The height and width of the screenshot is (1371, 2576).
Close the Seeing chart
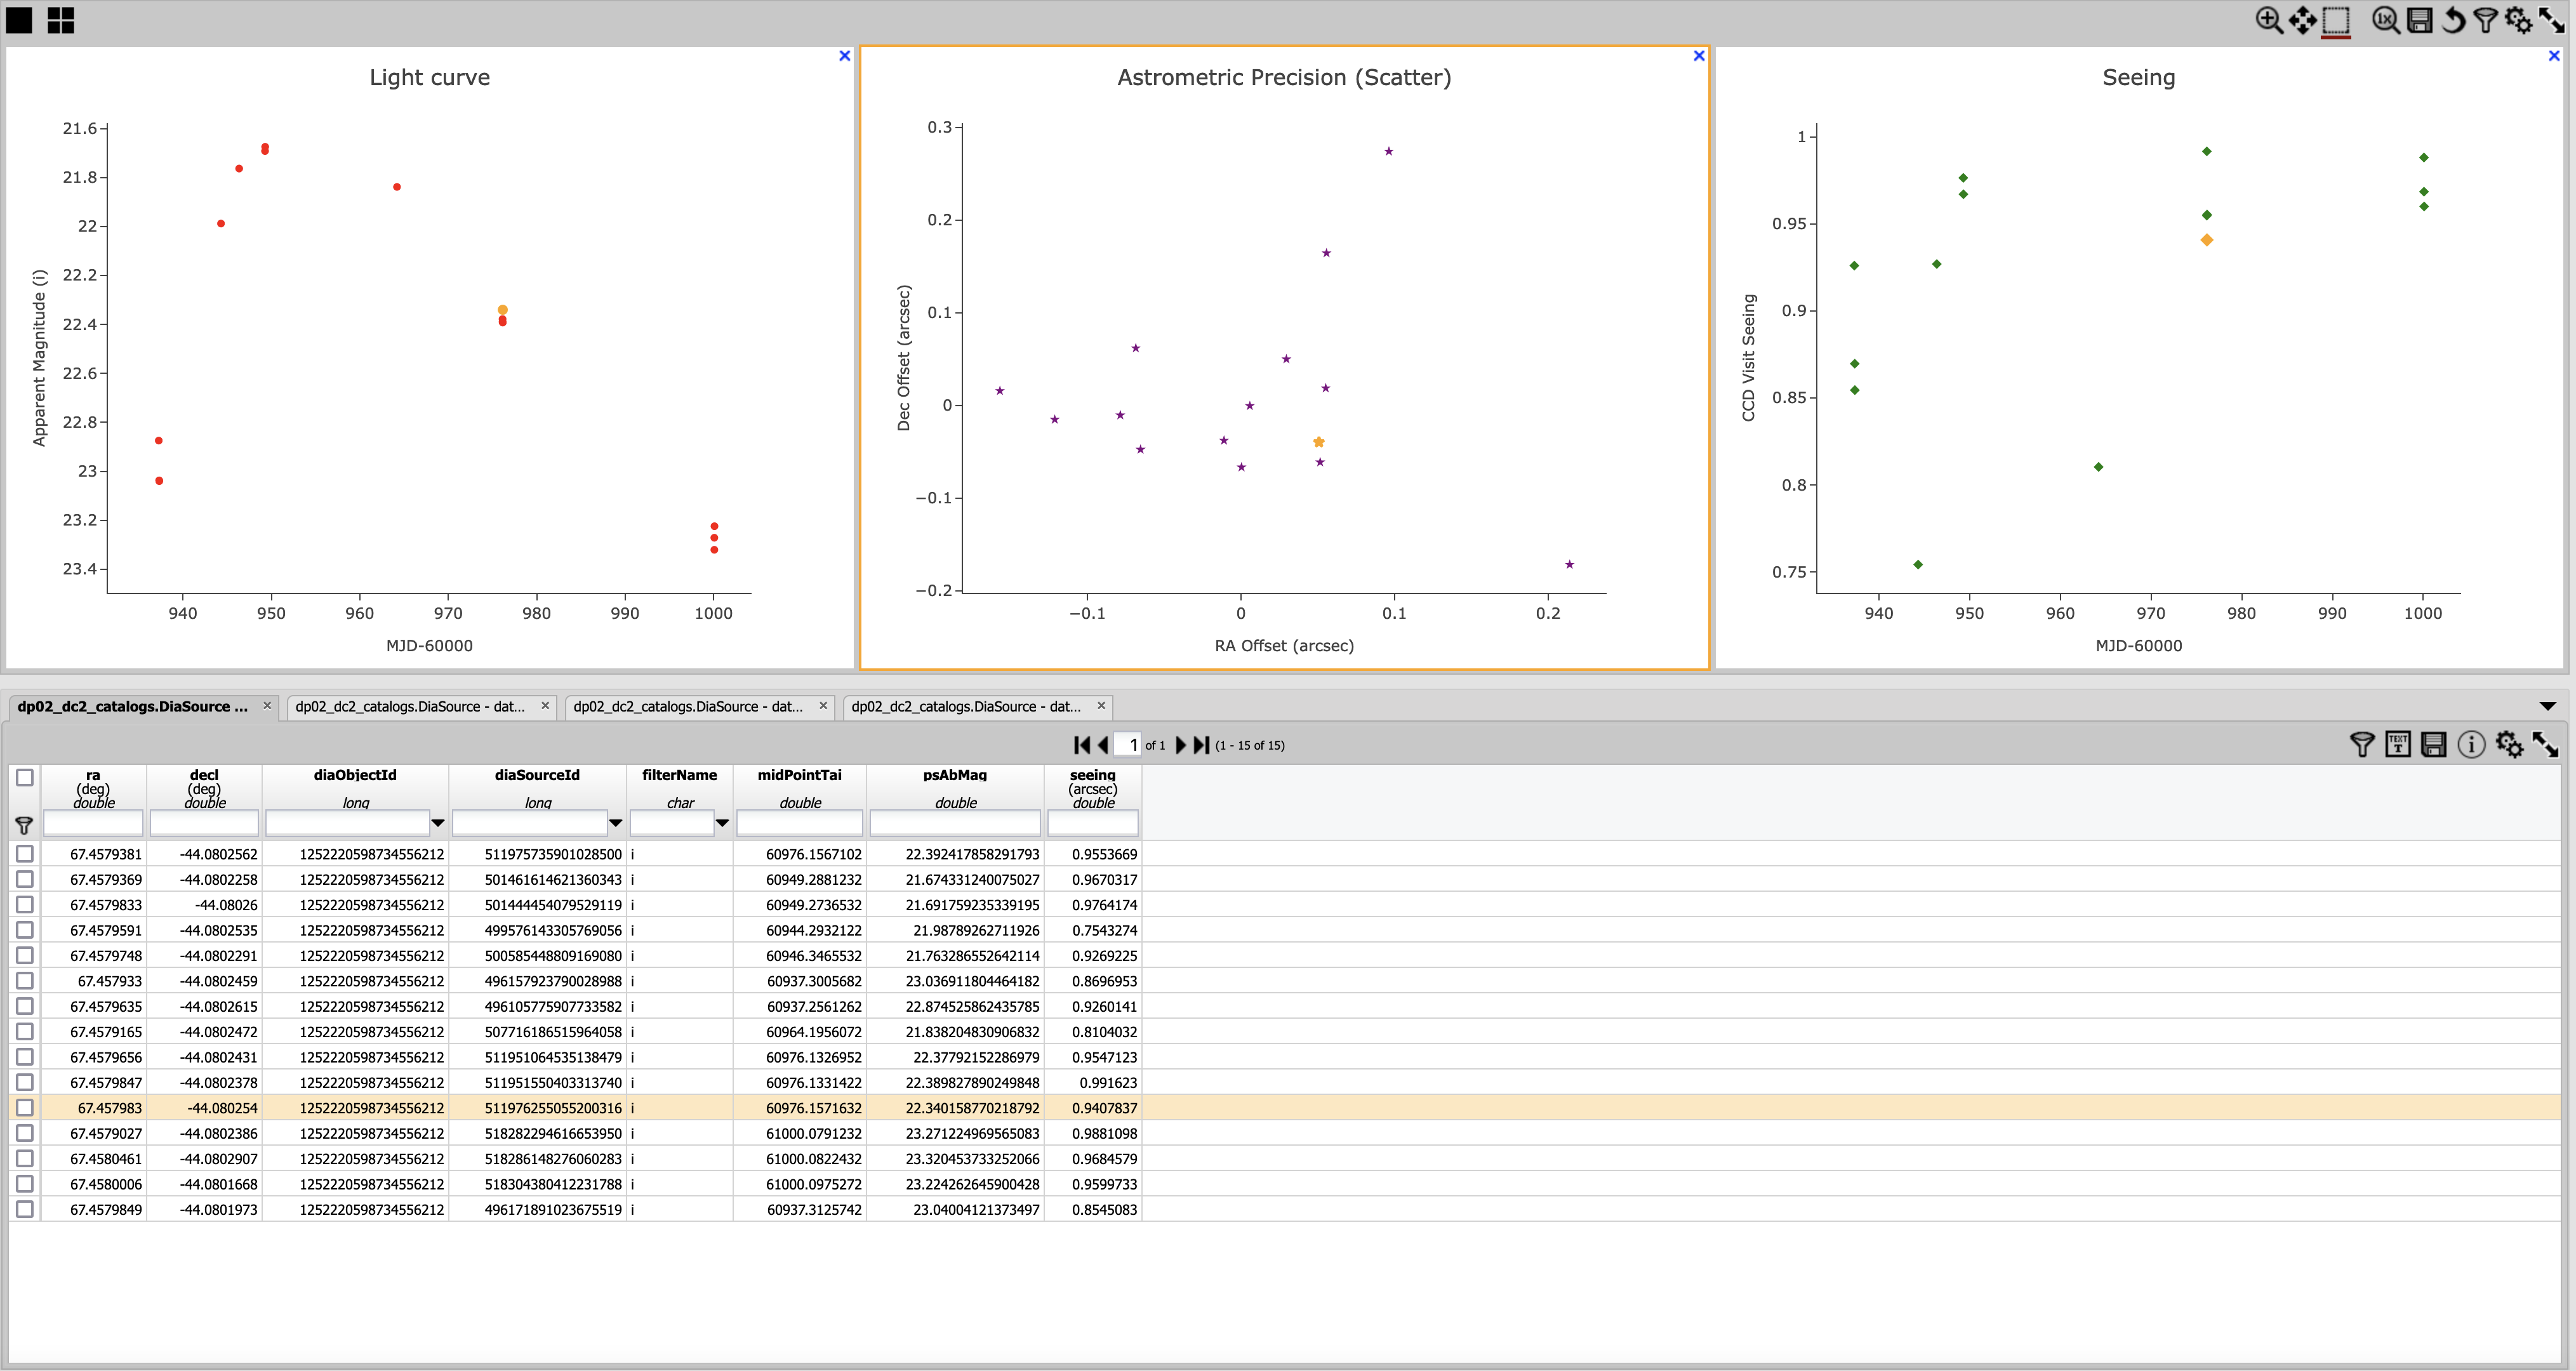tap(2554, 56)
